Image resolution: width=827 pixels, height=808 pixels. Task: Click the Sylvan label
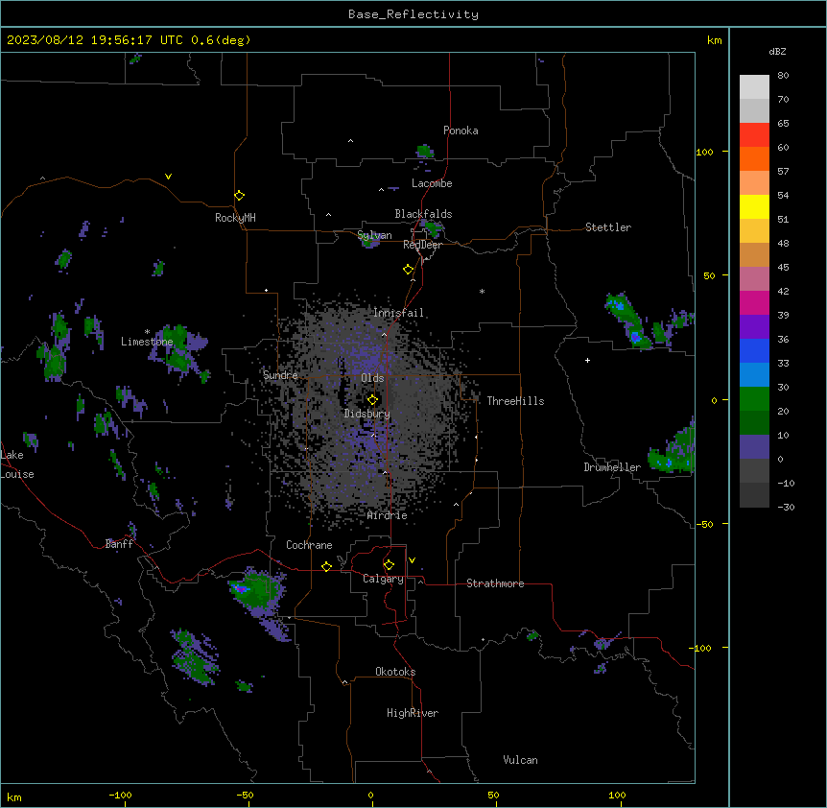pos(374,235)
